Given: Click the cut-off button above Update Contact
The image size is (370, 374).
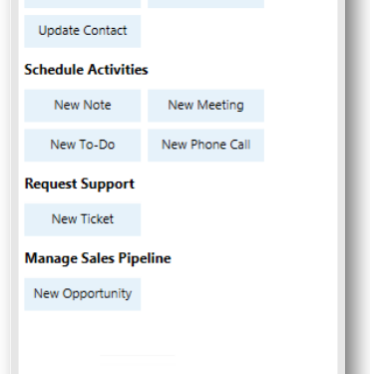Looking at the screenshot, I should point(83,4).
